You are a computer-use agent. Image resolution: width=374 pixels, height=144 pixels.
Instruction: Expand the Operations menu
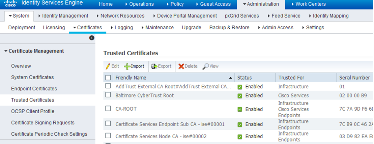[x=140, y=4]
